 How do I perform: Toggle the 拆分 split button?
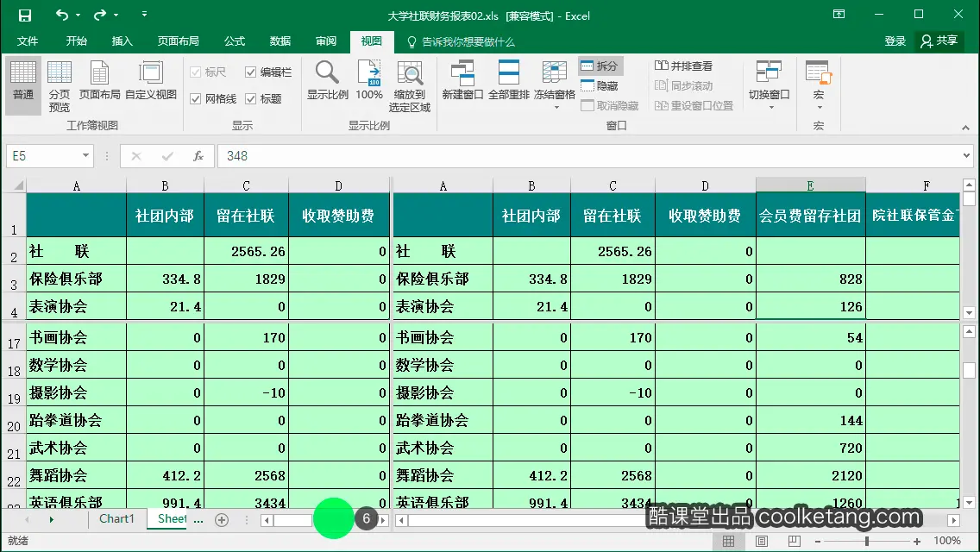point(600,66)
